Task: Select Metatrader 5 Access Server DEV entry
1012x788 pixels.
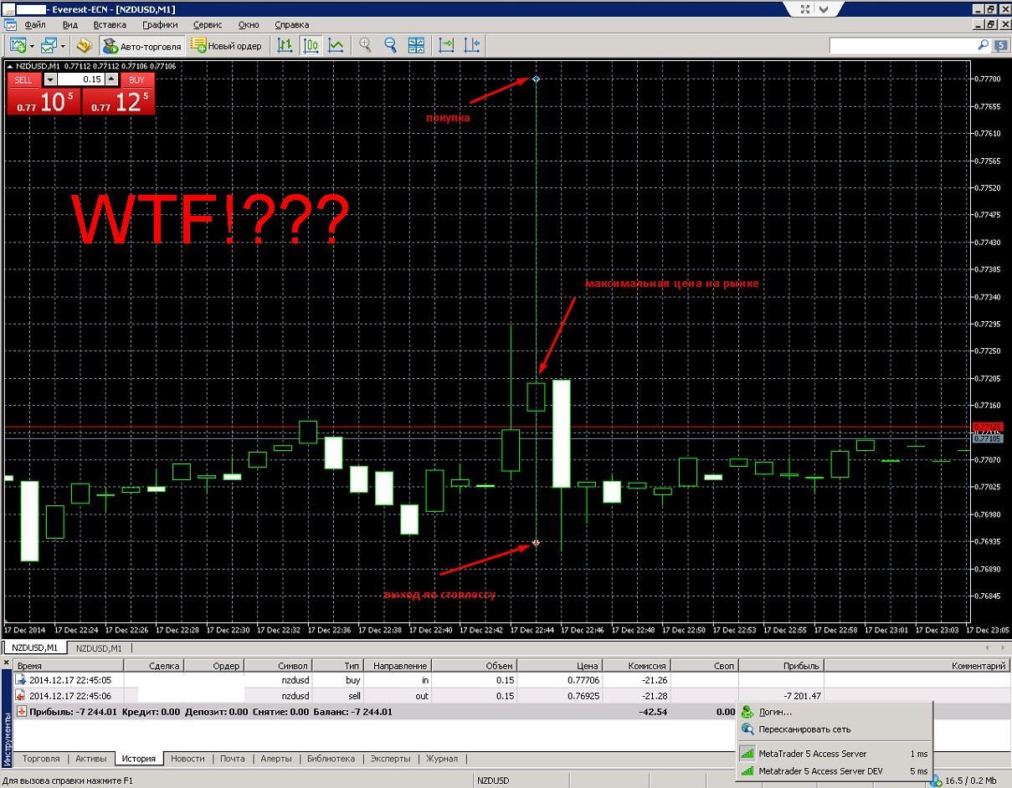Action: coord(835,771)
